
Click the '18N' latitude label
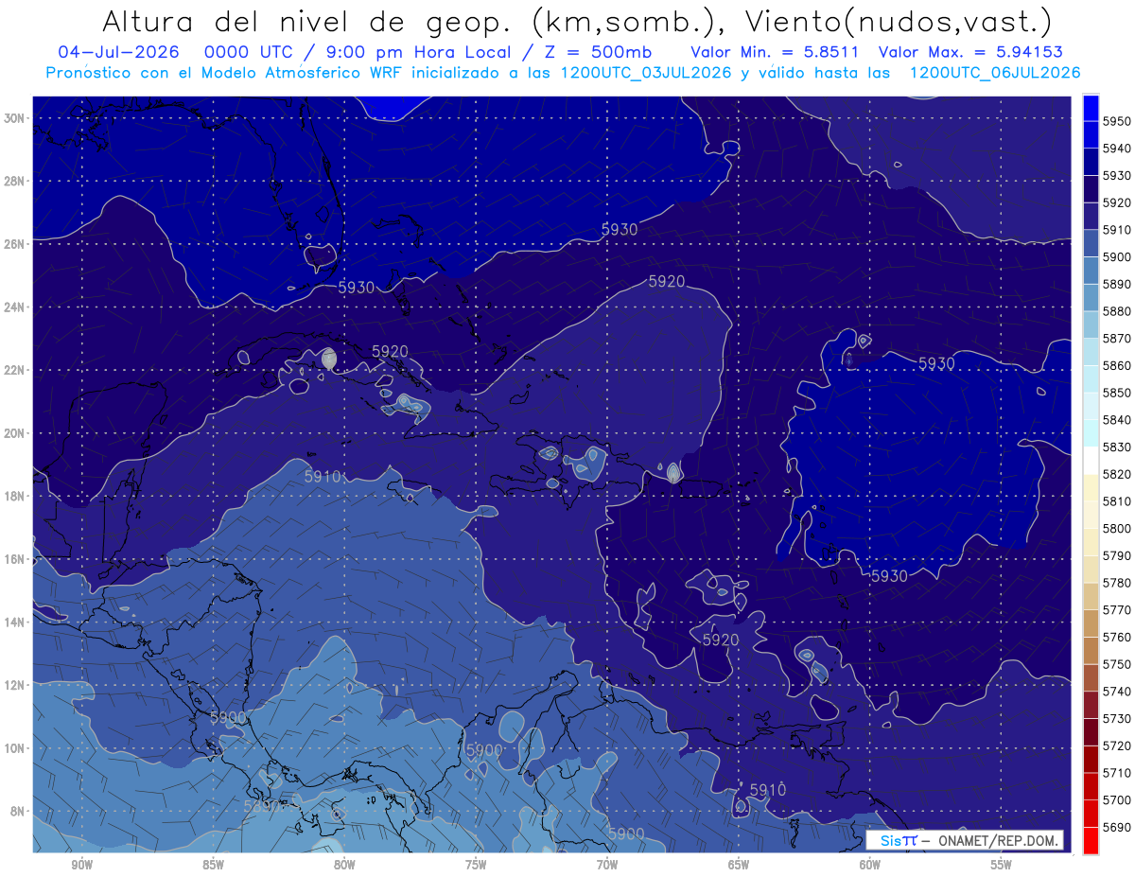coord(14,496)
